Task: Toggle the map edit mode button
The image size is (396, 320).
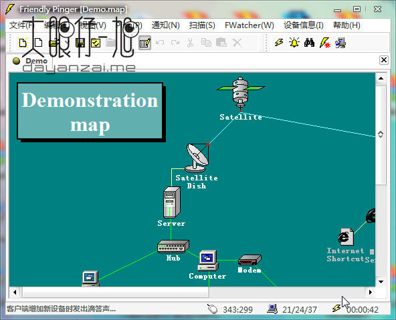Action: (144, 43)
